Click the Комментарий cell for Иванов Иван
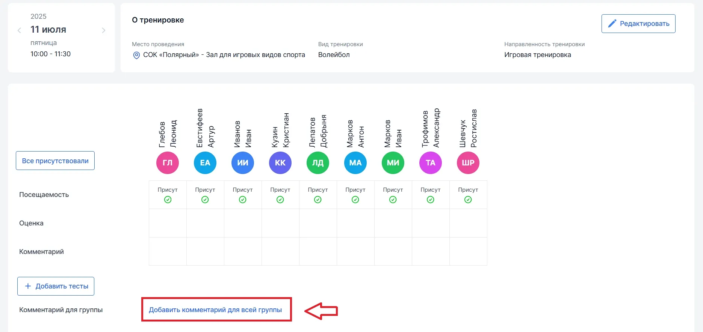703x332 pixels. (243, 251)
